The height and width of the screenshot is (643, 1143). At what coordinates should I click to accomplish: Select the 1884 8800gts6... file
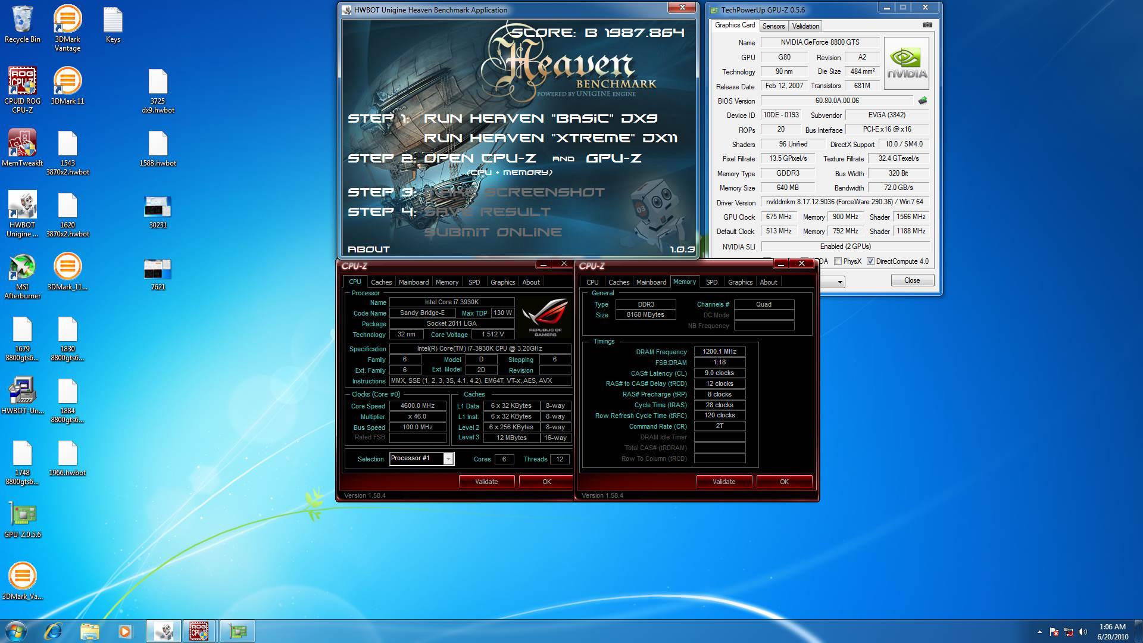click(x=67, y=401)
